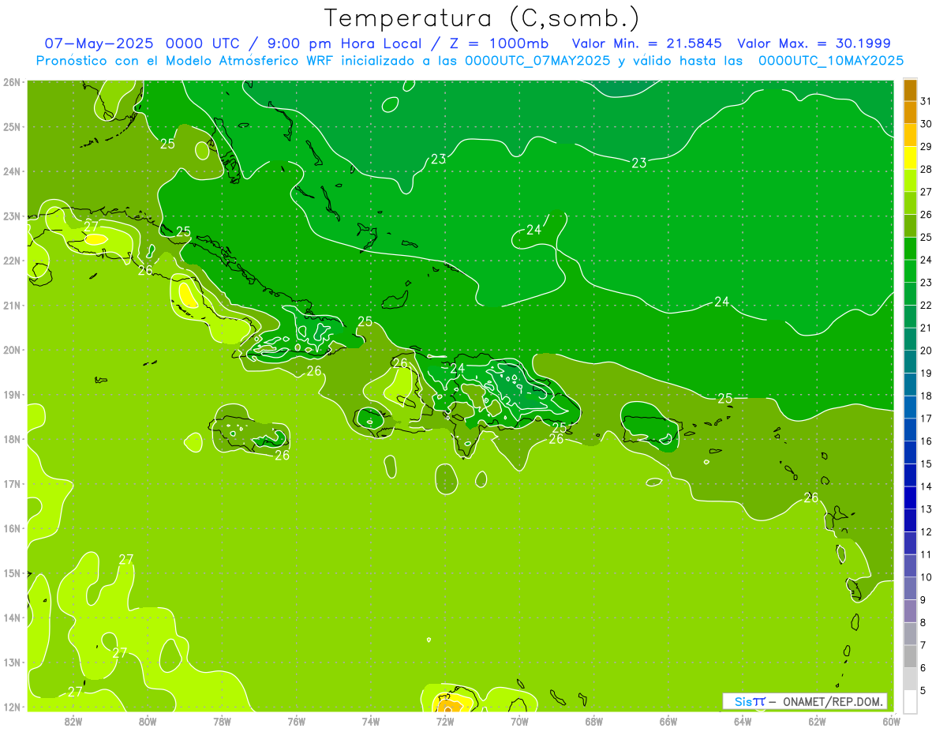
Task: Click the 18 value on color legend
Action: tap(926, 396)
